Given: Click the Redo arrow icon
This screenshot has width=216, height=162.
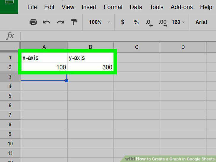Looking at the screenshot, I should point(61,22).
